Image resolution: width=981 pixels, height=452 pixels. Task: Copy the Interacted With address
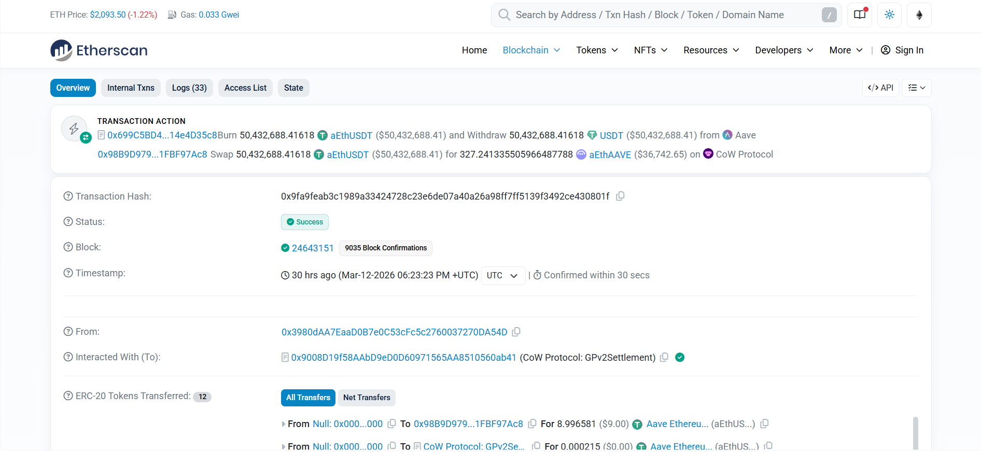[664, 357]
